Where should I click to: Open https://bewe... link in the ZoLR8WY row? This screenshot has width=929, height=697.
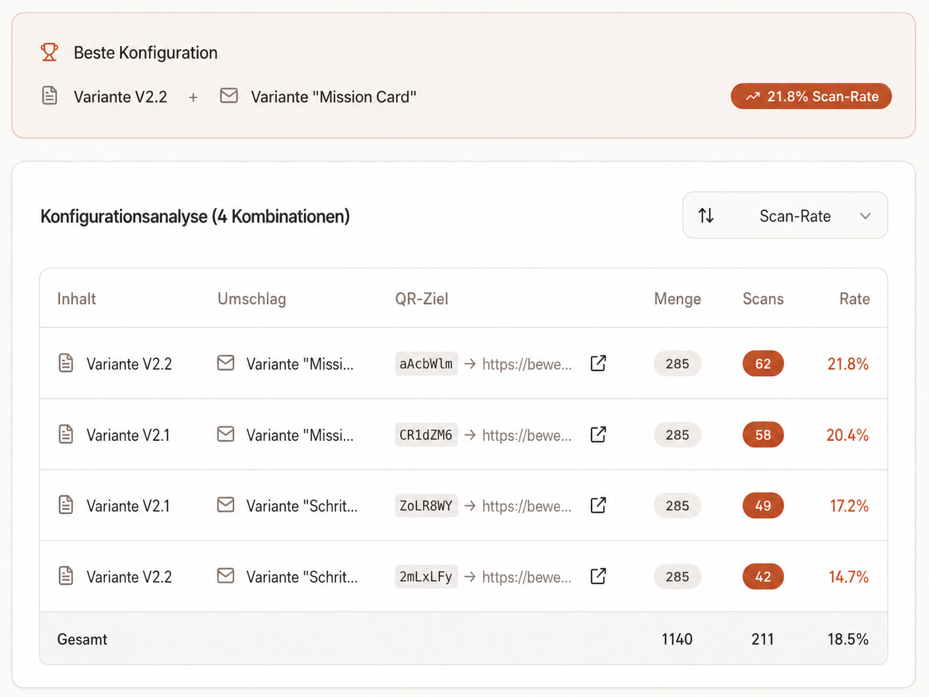pyautogui.click(x=527, y=506)
